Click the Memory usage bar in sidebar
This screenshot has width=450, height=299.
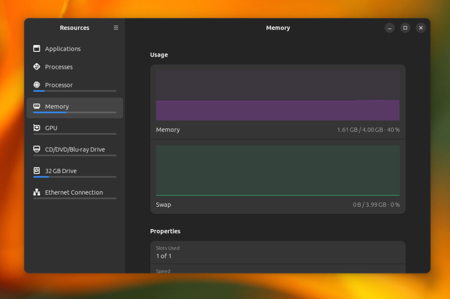coord(75,112)
